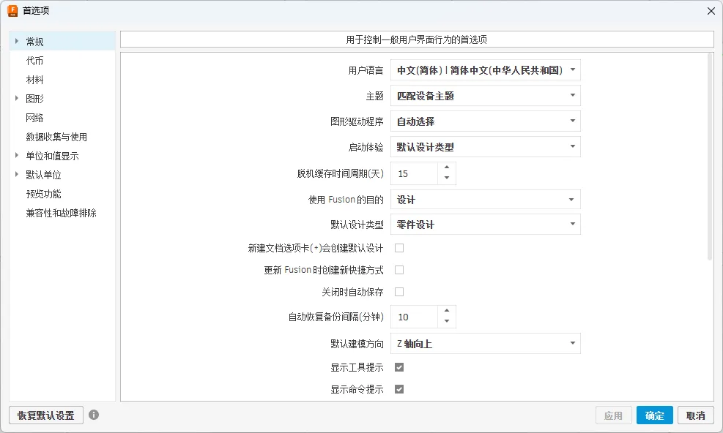Open the 使用 Fusion 的目的 dropdown
The image size is (723, 433).
pyautogui.click(x=486, y=200)
